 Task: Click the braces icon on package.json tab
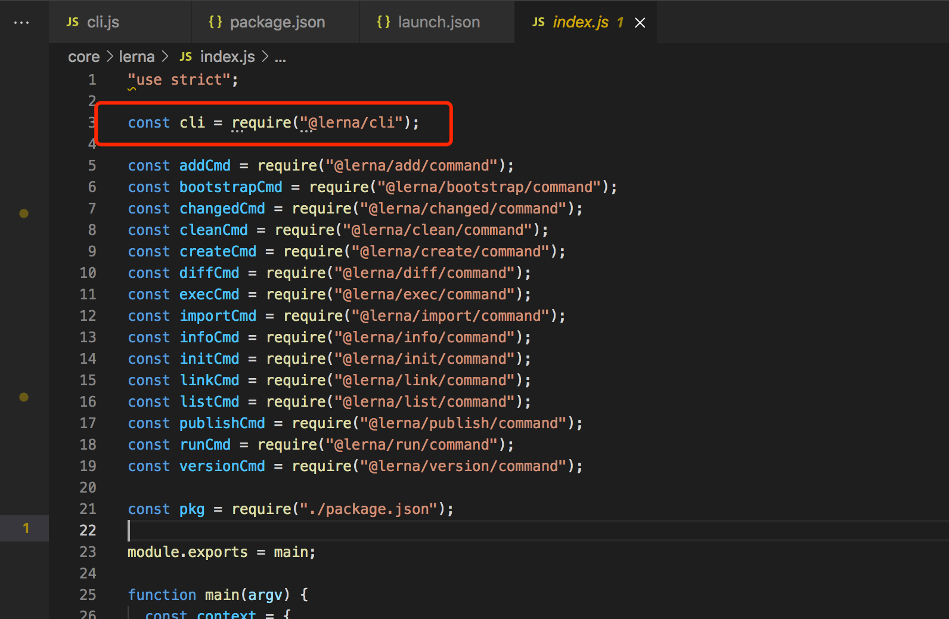click(215, 22)
